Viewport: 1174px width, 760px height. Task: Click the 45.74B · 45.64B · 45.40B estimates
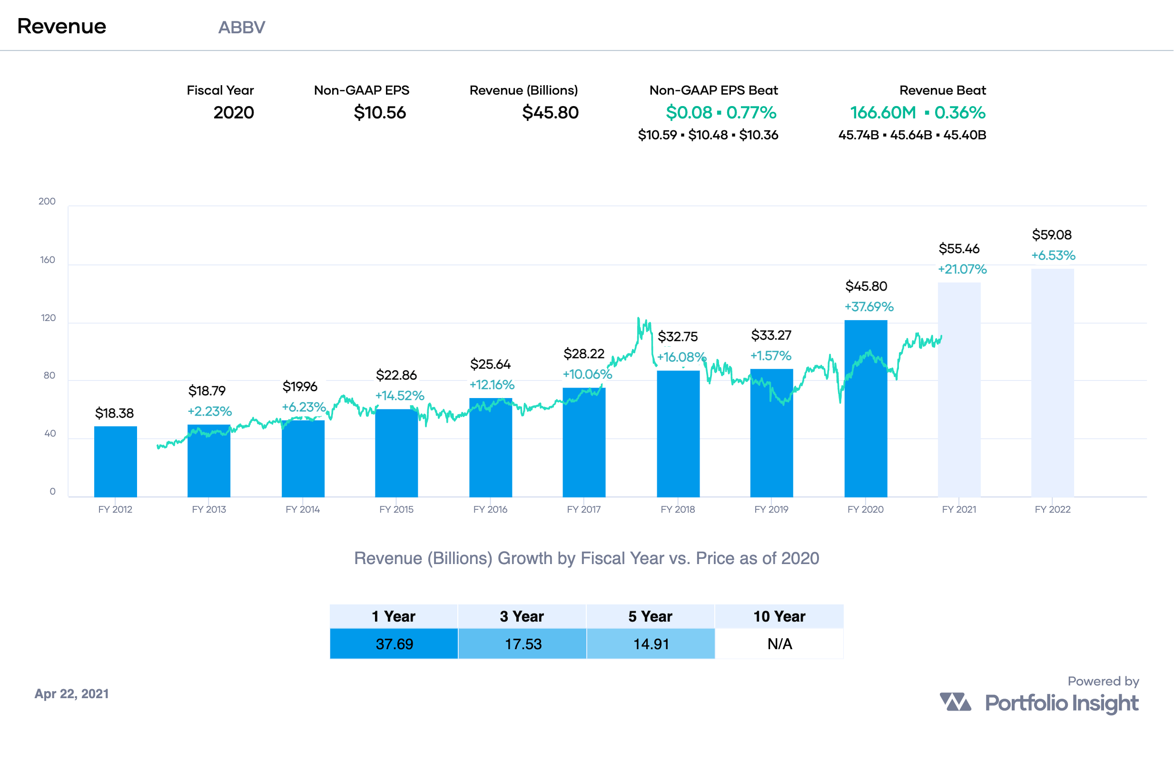[912, 135]
